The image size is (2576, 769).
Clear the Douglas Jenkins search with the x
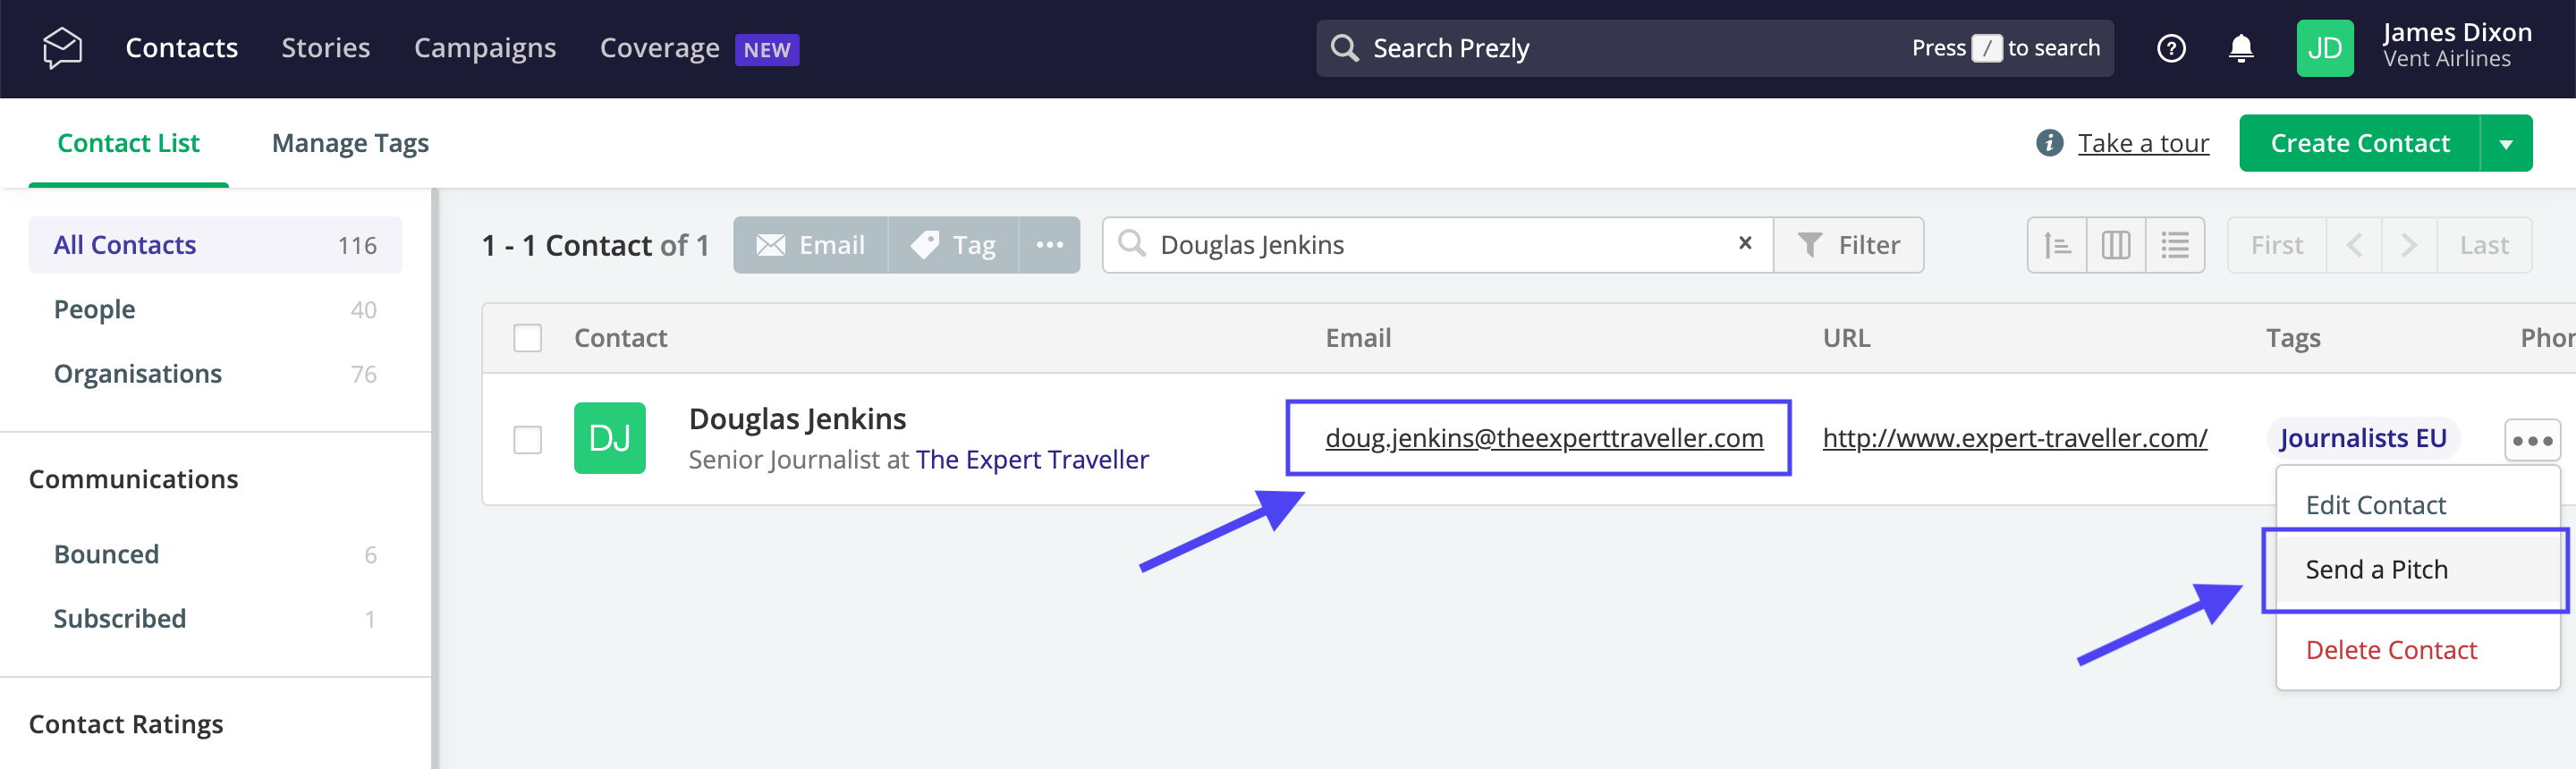pos(1744,243)
